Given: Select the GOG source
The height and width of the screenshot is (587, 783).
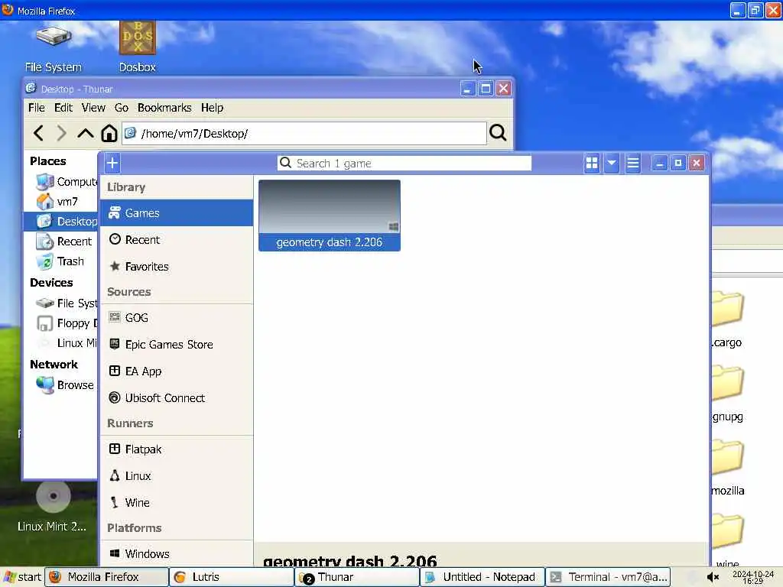Looking at the screenshot, I should coord(177,317).
